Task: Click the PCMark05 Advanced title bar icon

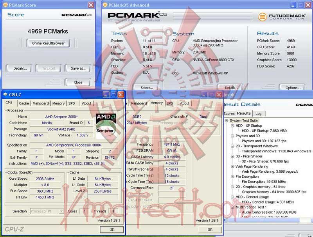Action: pos(105,5)
